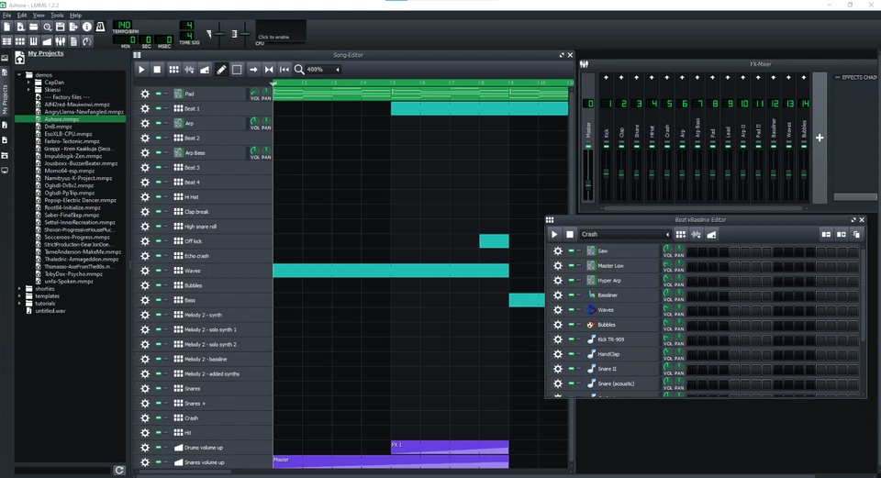Expand the templates folder
Screen dimensions: 881x478
click(x=19, y=296)
